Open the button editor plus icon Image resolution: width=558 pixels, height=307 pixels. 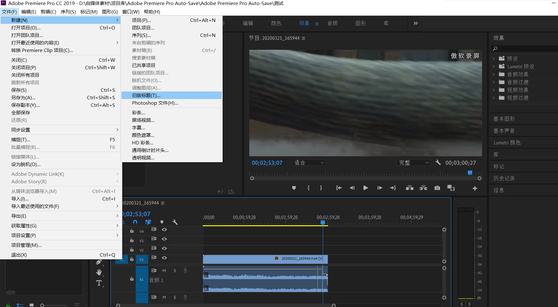475,188
